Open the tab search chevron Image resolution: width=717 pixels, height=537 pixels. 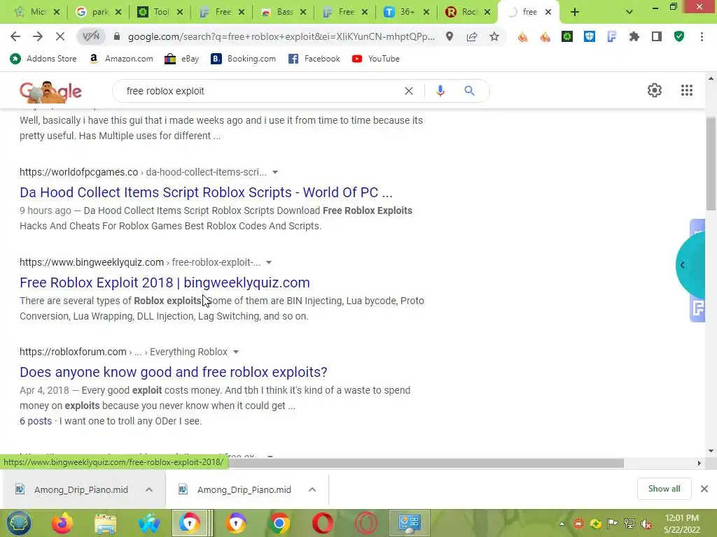pyautogui.click(x=629, y=13)
